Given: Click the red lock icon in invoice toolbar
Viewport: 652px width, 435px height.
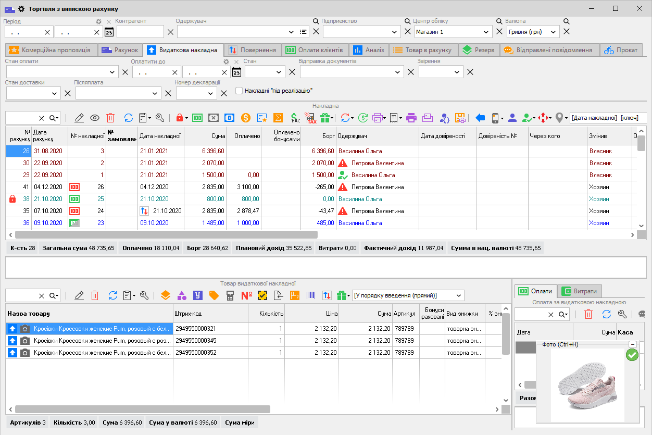Looking at the screenshot, I should (180, 118).
